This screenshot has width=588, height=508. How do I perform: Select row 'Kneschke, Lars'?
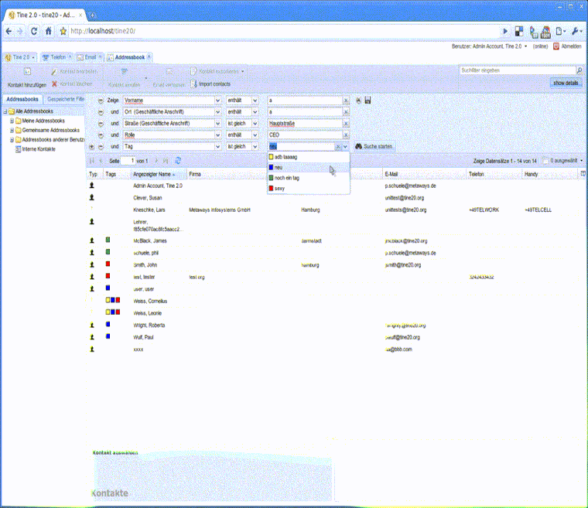(x=335, y=210)
